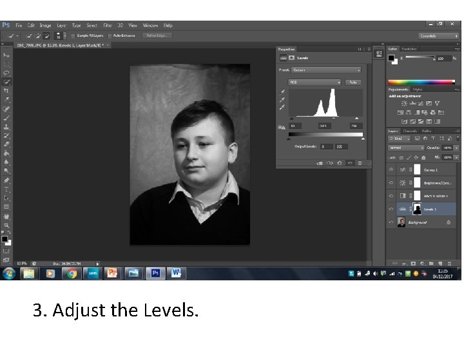The width and height of the screenshot is (464, 348).
Task: Toggle adjustment layer visibility in Properties footer
Action: 350,163
